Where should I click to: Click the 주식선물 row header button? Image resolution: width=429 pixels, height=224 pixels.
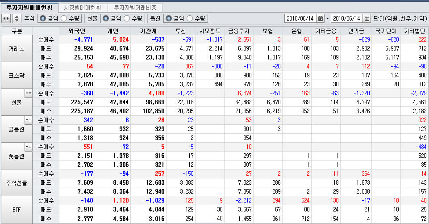click(x=17, y=183)
